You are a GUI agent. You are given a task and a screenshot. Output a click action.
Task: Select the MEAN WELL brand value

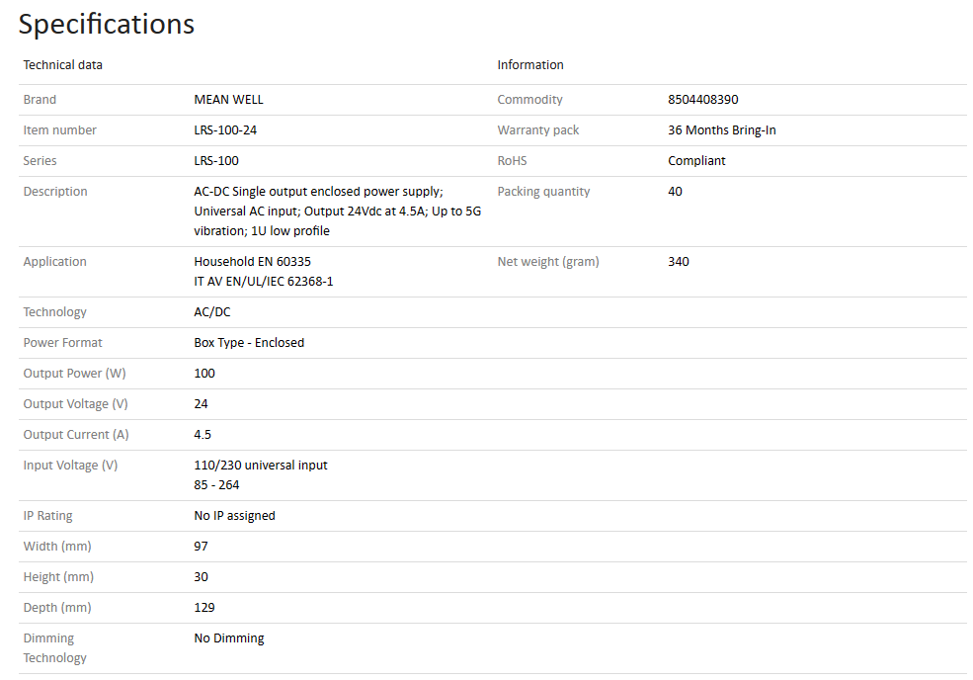click(228, 100)
